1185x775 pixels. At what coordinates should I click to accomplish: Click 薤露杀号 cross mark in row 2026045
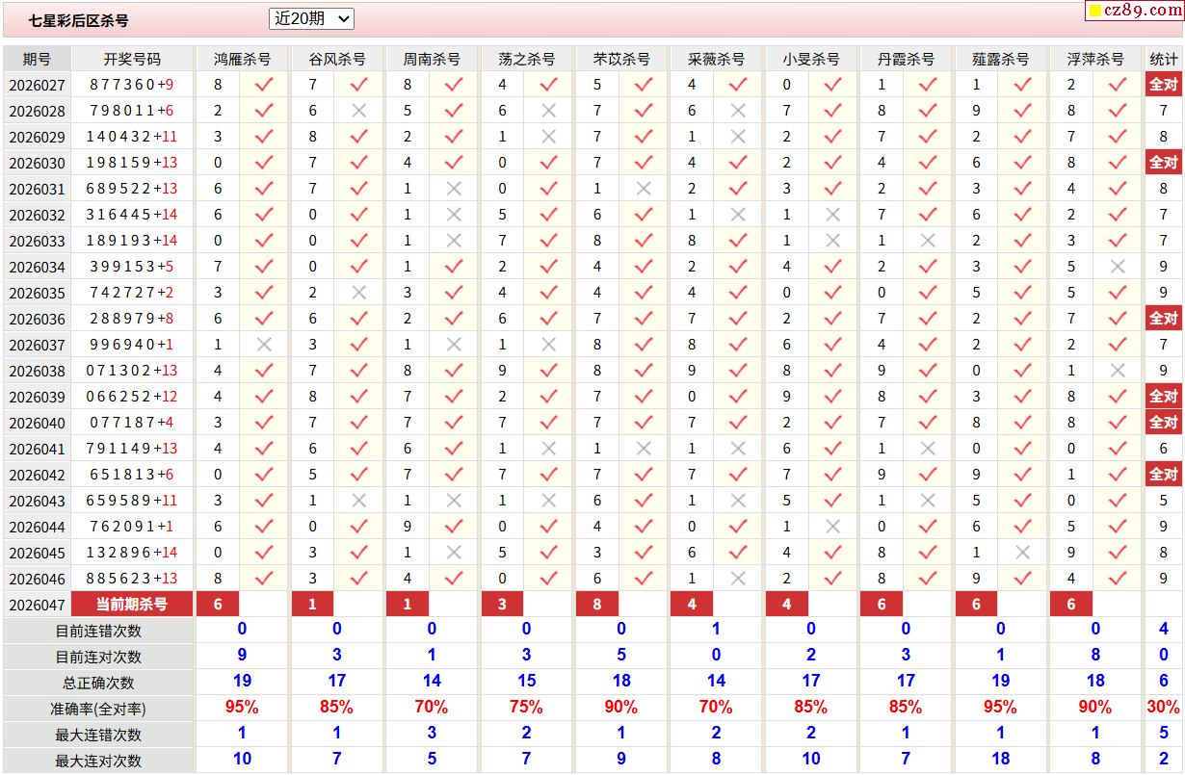click(1023, 553)
